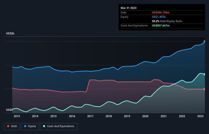Toggle the Cash And Equivalents legend button
Viewport: 209px width, 134px height.
pos(59,126)
